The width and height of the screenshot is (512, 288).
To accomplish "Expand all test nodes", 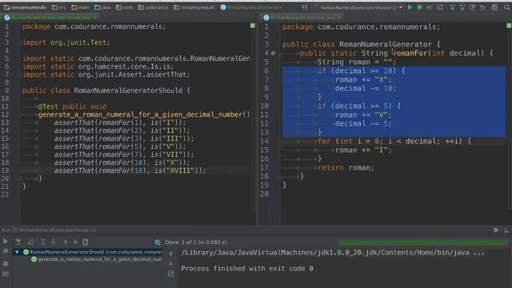I will click(42, 242).
